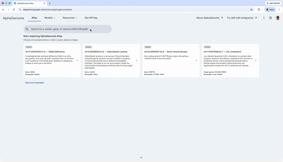The image size is (283, 162).
Task: Click 'Biosample: HT1080, A549' text
Action: 154,74
